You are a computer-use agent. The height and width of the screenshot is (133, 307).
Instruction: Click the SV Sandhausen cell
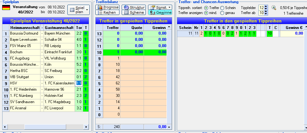pos(25,102)
